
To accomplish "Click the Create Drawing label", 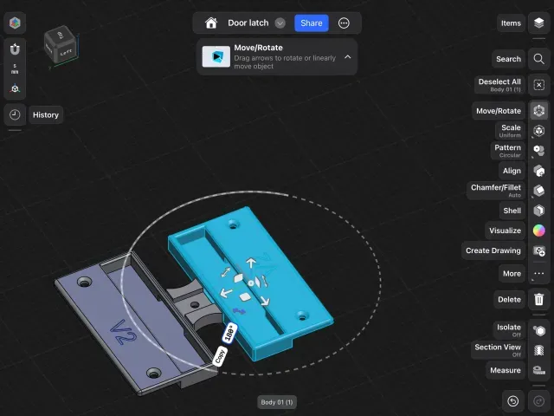I will tap(493, 250).
